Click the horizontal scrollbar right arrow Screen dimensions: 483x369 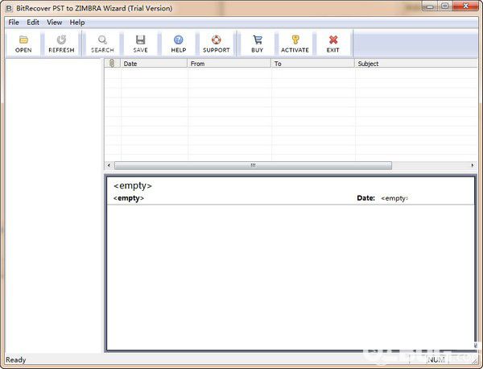coord(473,165)
